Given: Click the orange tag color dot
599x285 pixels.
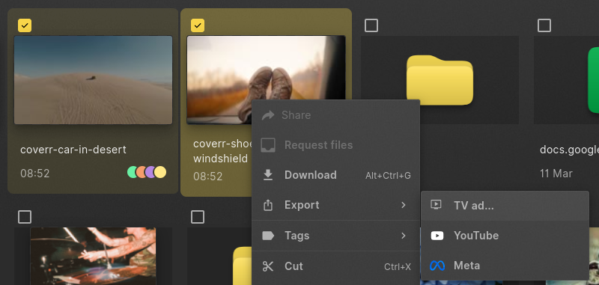Looking at the screenshot, I should pyautogui.click(x=142, y=172).
